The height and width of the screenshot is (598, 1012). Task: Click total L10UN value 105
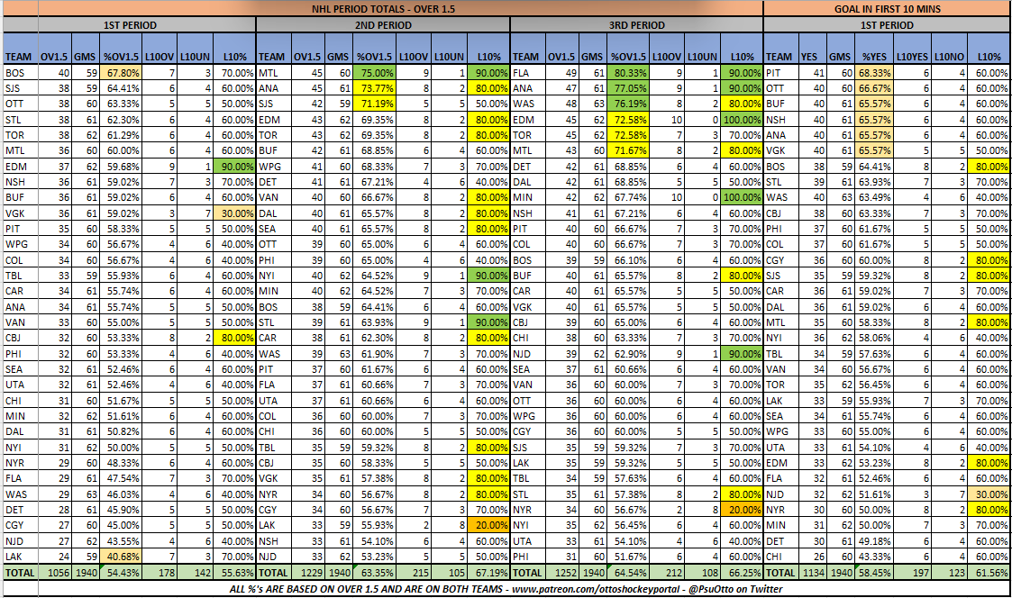pos(449,572)
